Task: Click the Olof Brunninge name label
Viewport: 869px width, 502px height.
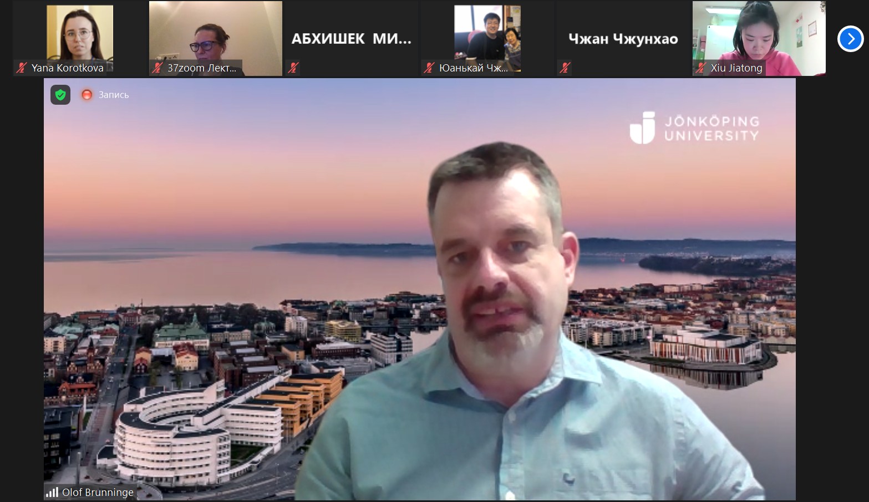Action: click(x=98, y=492)
